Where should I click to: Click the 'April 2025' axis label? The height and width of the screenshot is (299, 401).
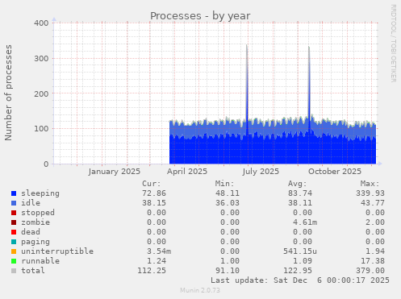pyautogui.click(x=187, y=172)
